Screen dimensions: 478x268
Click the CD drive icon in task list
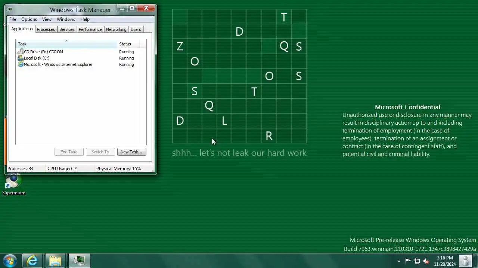point(21,52)
